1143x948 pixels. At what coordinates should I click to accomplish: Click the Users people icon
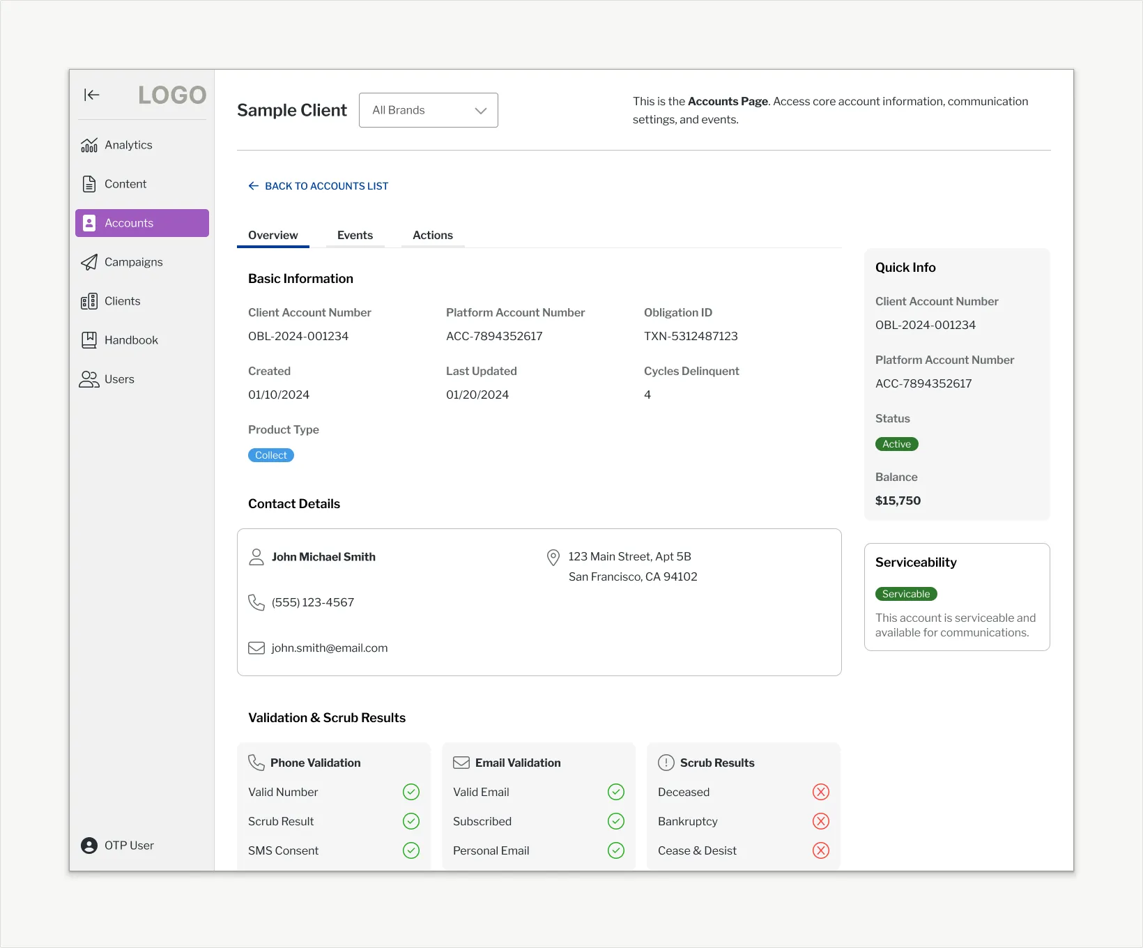coord(89,379)
